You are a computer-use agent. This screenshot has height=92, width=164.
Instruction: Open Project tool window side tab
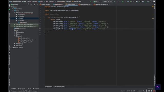coord(9,7)
